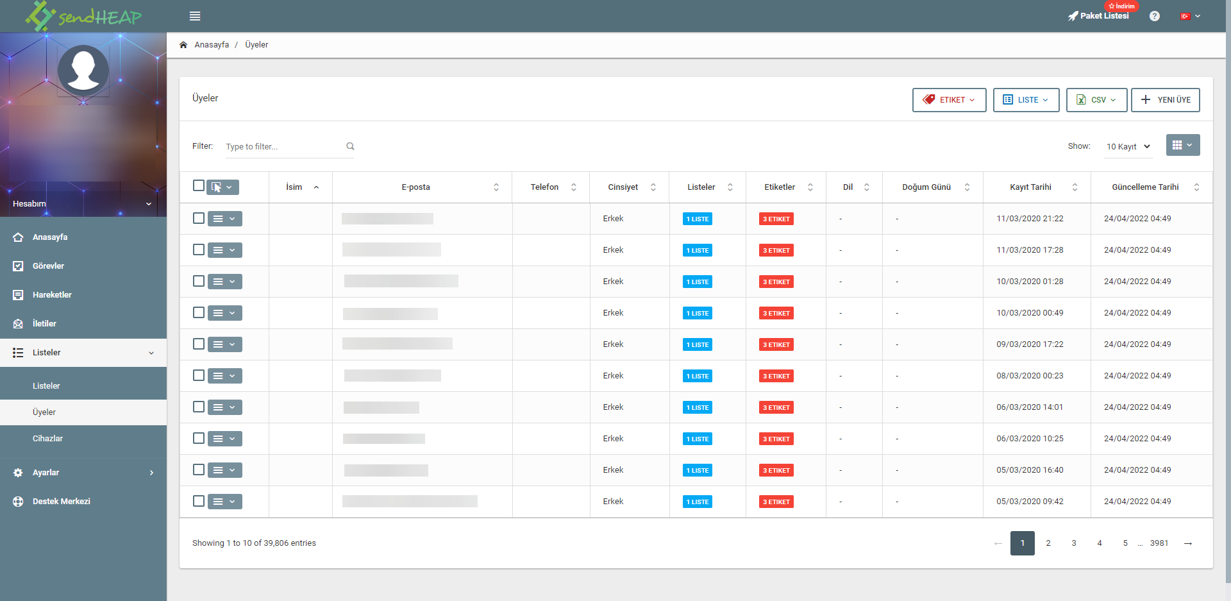Click the user avatar picture

click(x=83, y=71)
